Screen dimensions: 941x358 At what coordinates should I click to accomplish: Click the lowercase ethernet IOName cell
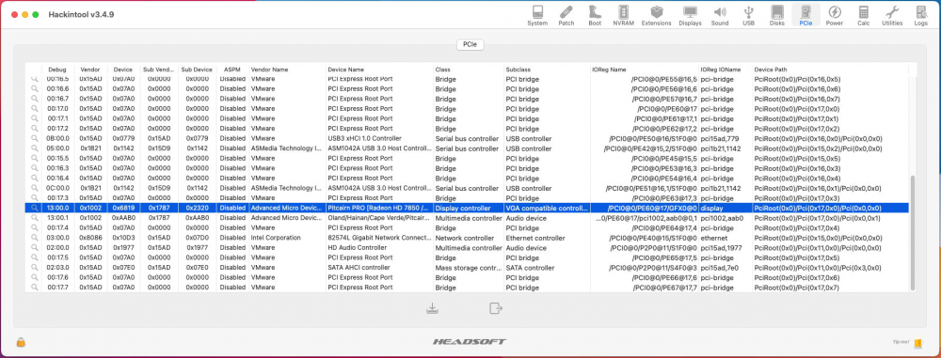(725, 238)
